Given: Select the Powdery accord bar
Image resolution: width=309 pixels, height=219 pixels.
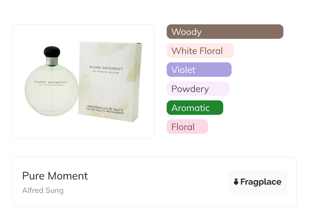Looking at the screenshot, I should (x=198, y=89).
